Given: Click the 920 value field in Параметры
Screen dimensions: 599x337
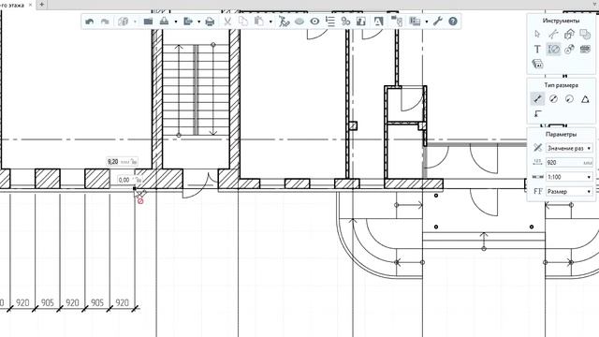Looking at the screenshot, I should coord(569,162).
